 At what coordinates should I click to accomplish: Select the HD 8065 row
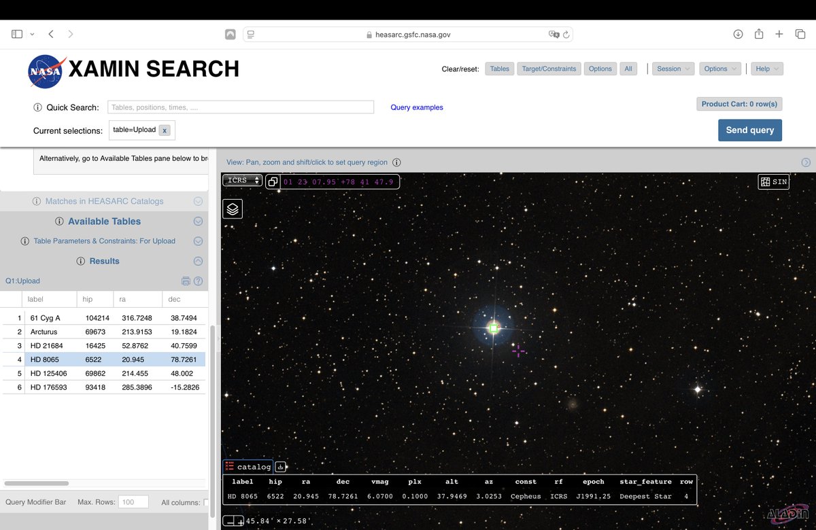pos(103,359)
